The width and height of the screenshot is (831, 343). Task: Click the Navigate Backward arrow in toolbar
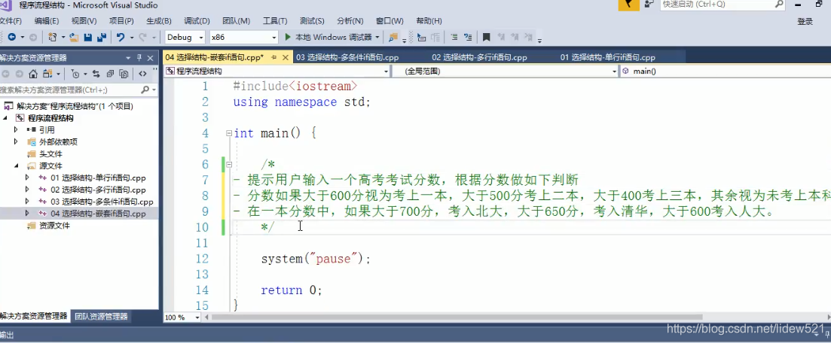[x=11, y=37]
